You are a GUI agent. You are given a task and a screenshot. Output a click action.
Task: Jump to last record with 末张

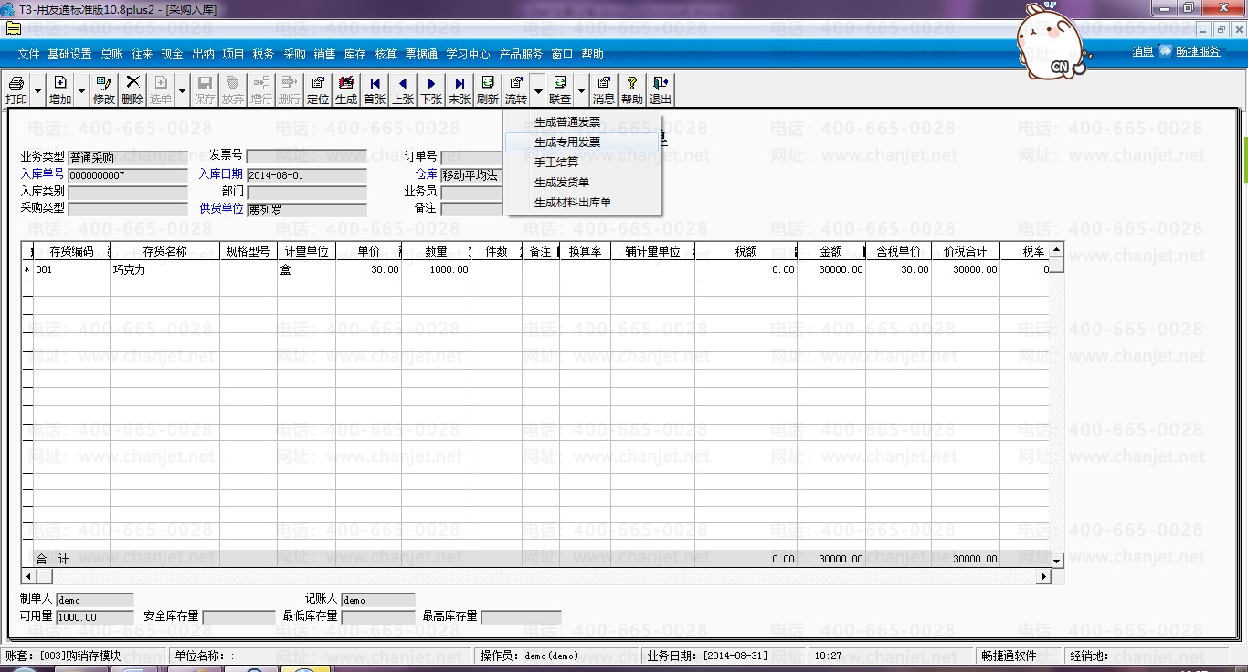pyautogui.click(x=460, y=89)
